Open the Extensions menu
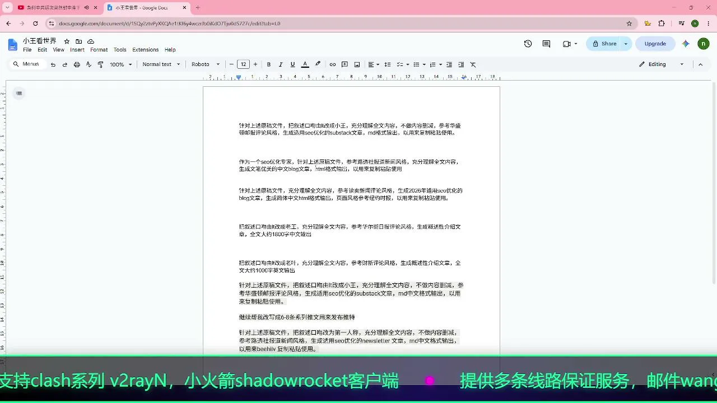Image resolution: width=717 pixels, height=403 pixels. (x=145, y=50)
